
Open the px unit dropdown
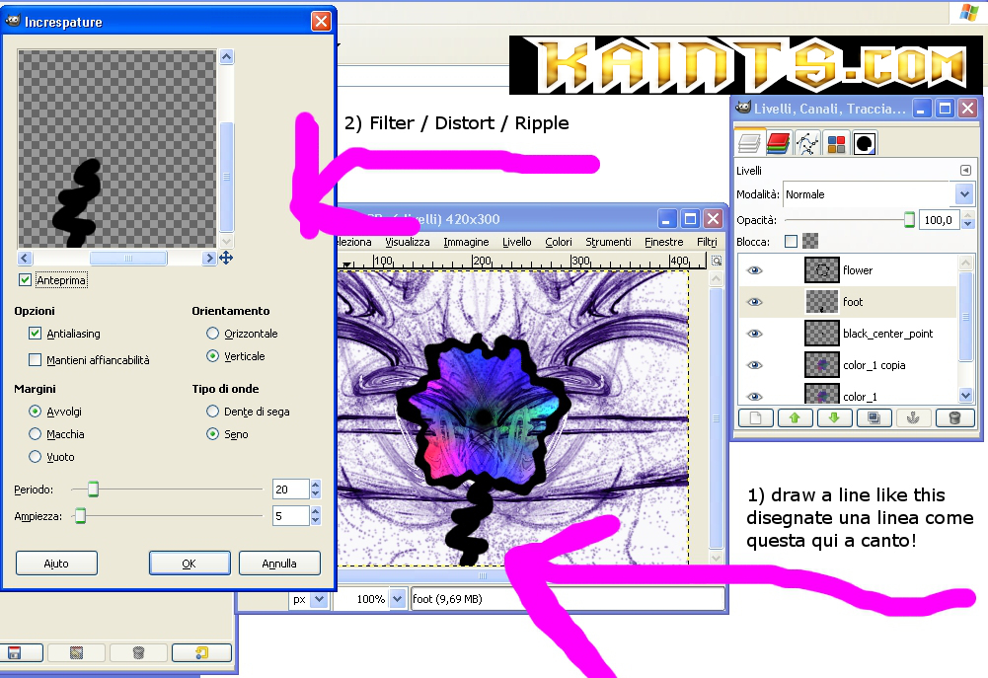pyautogui.click(x=309, y=599)
